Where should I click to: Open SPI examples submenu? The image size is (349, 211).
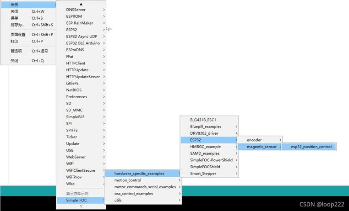pyautogui.click(x=81, y=124)
